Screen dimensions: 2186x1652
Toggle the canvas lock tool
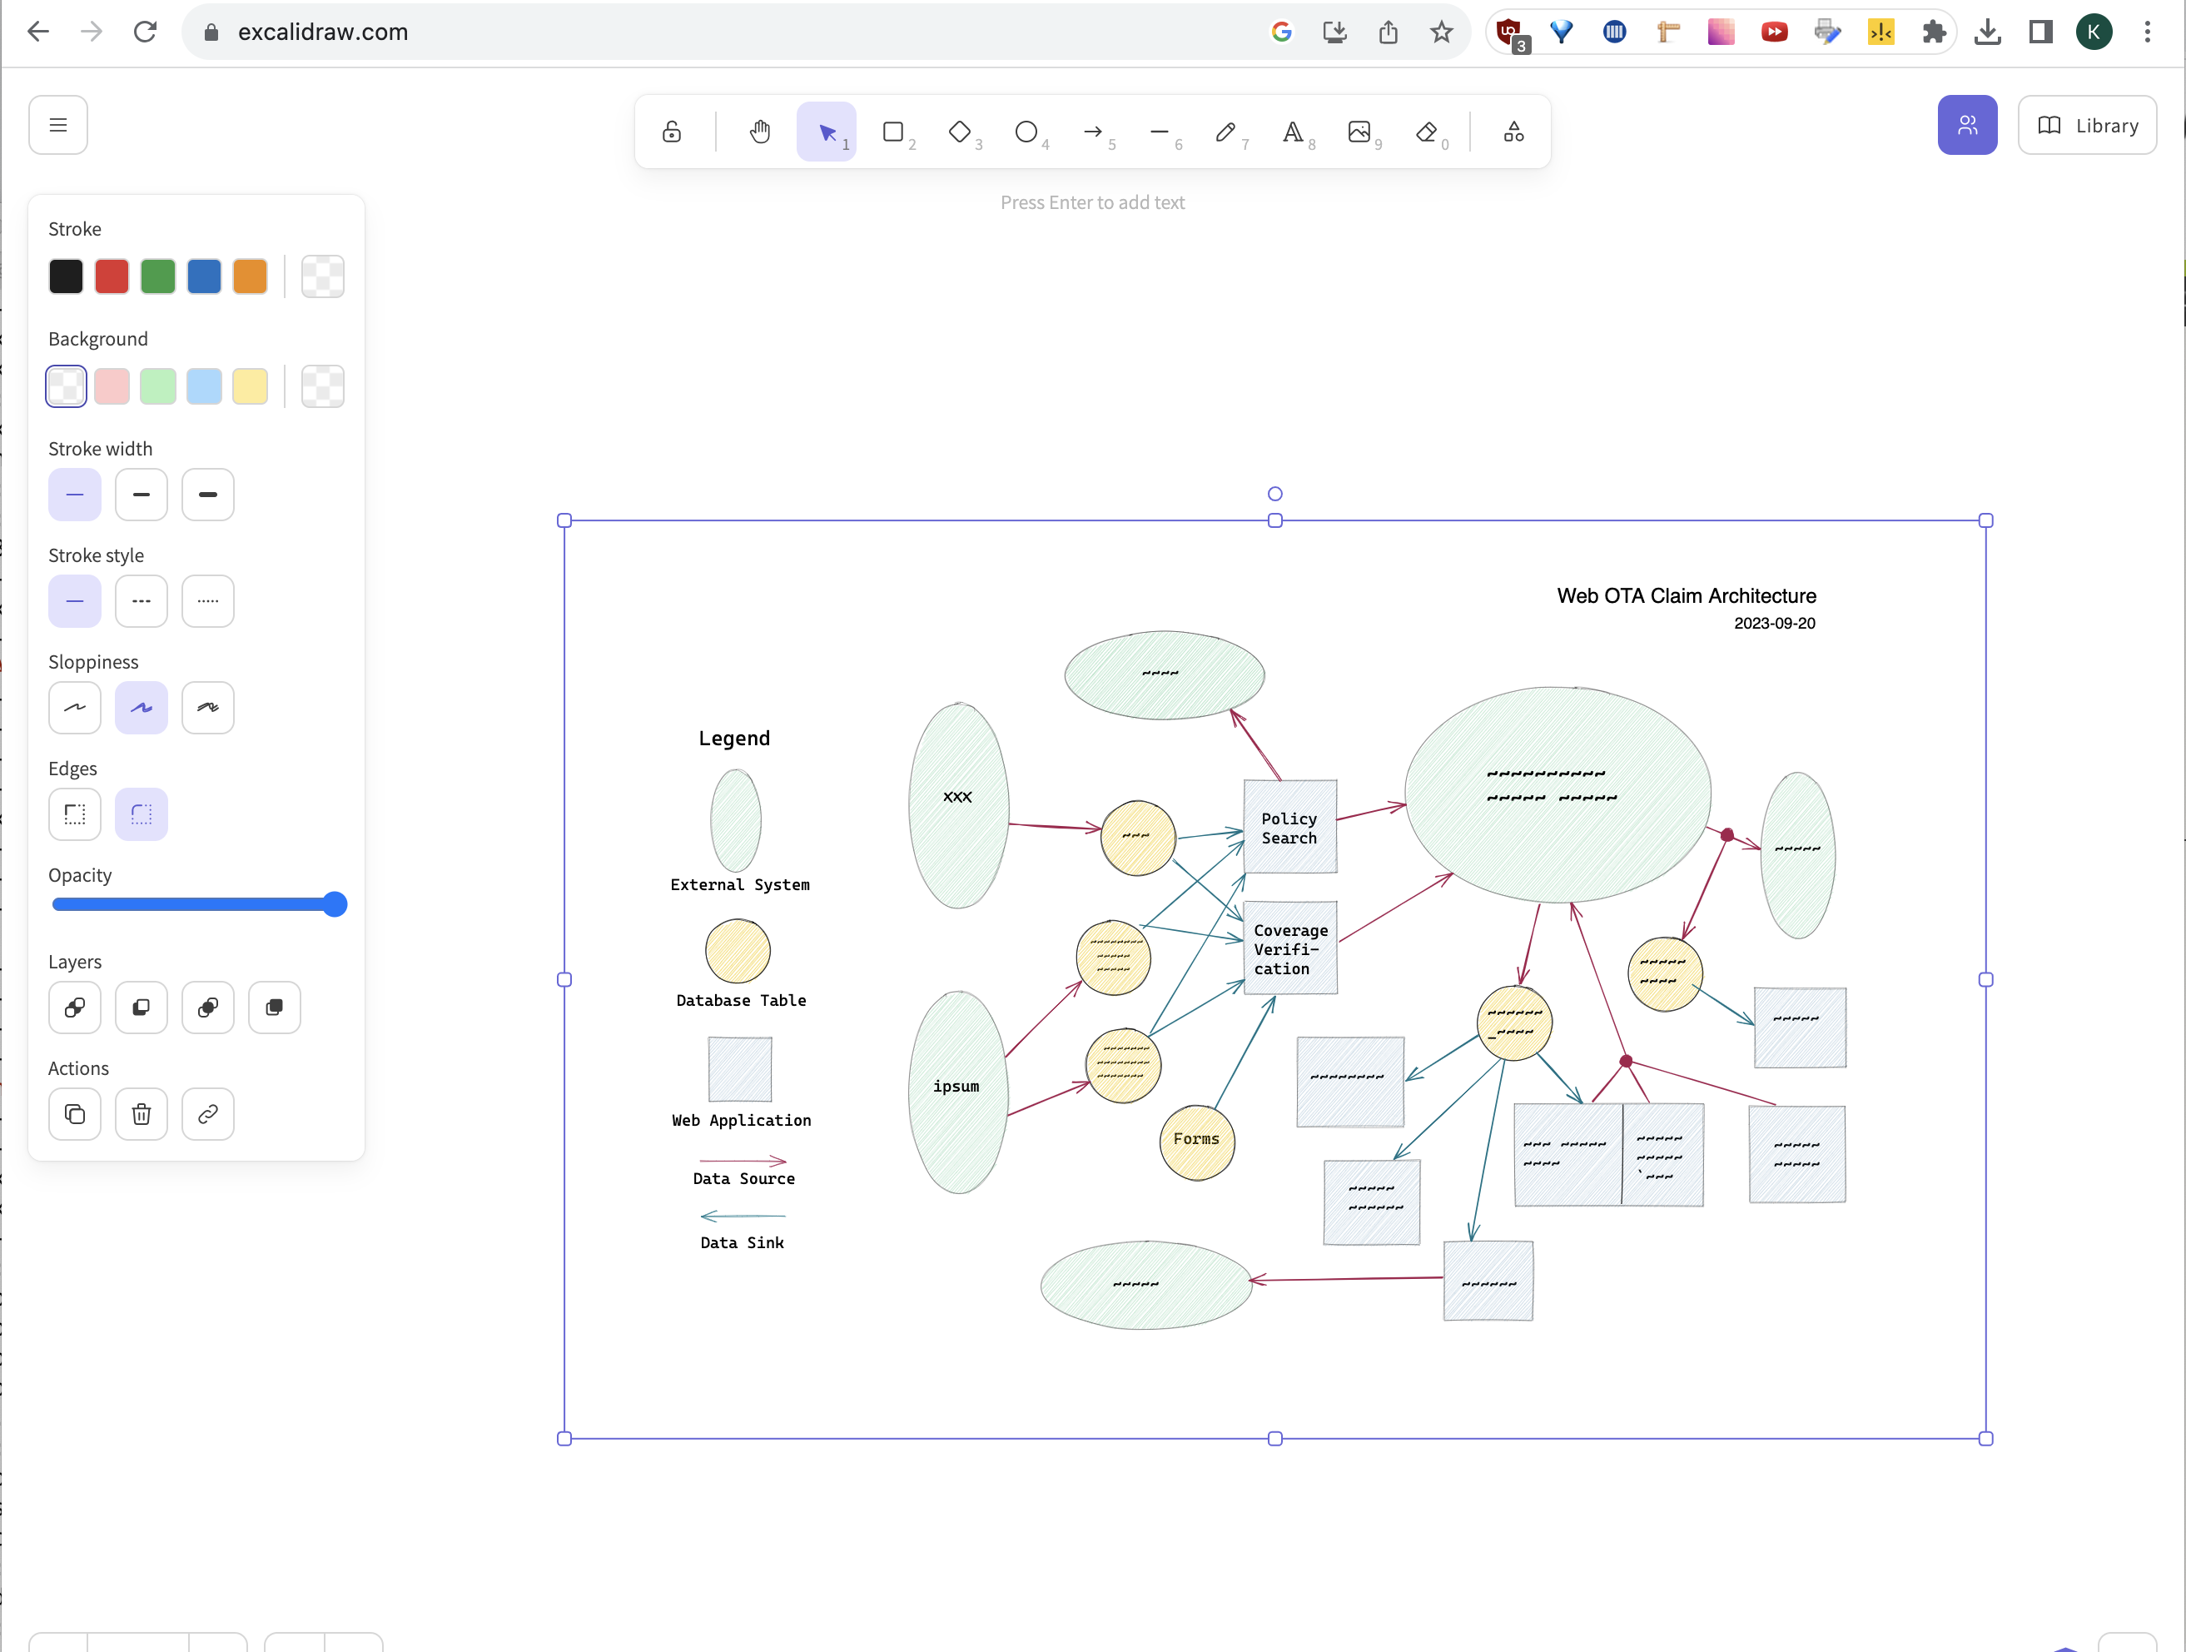pos(672,132)
